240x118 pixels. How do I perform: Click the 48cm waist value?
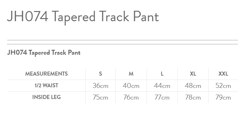193,86
